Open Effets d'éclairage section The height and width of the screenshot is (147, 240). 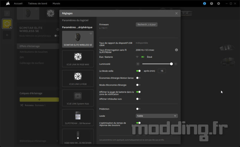(x=38, y=46)
